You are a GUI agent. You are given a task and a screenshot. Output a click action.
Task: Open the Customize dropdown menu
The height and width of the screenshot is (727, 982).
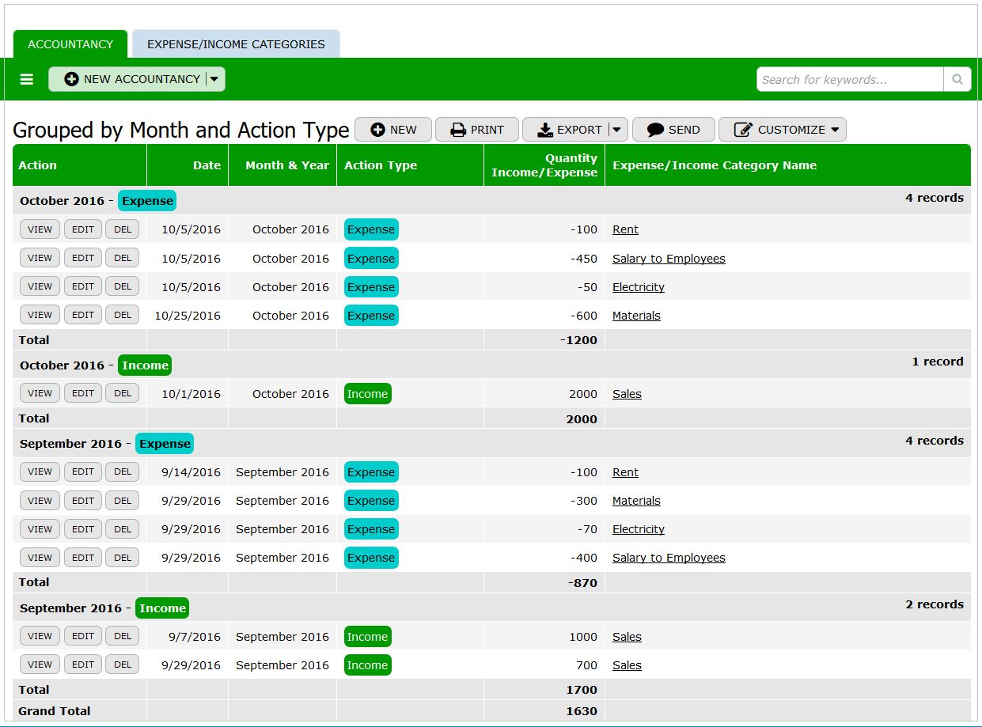click(782, 130)
